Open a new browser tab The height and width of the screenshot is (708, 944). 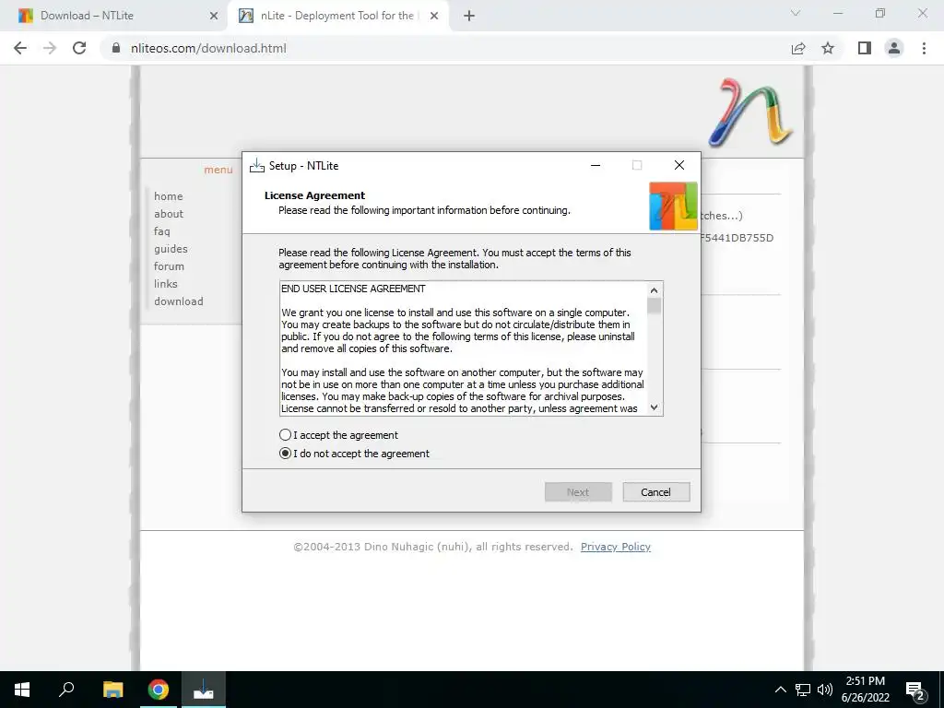pos(469,16)
